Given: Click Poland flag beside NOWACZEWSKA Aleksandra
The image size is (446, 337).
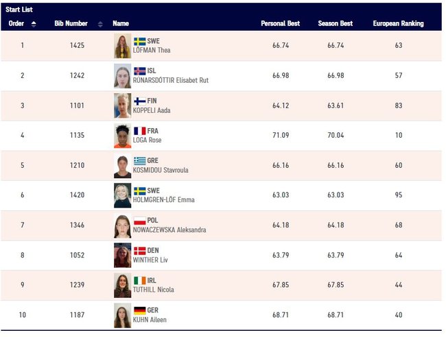Looking at the screenshot, I should [x=139, y=221].
